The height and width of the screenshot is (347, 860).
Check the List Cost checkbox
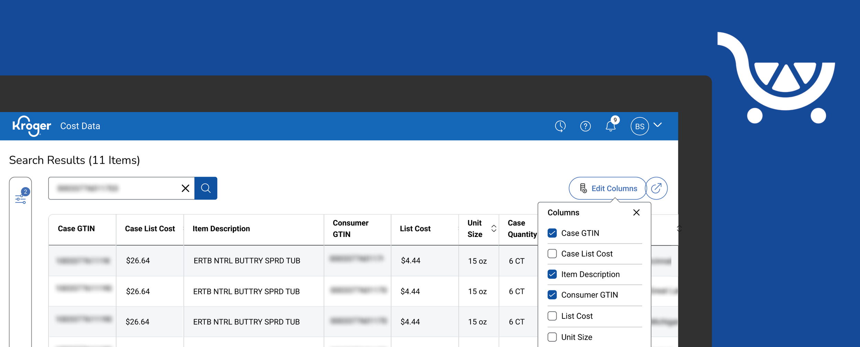[x=552, y=316]
